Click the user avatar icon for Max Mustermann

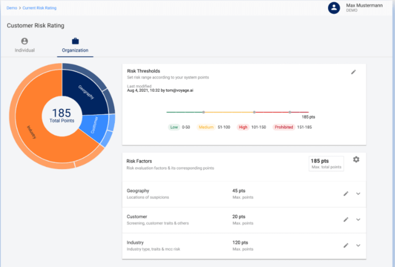334,8
